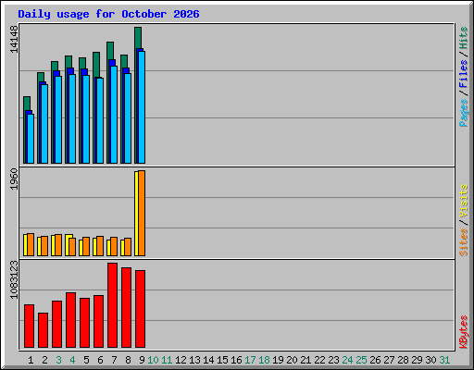Click day 9 on the x-axis
474x370 pixels.
tap(142, 360)
